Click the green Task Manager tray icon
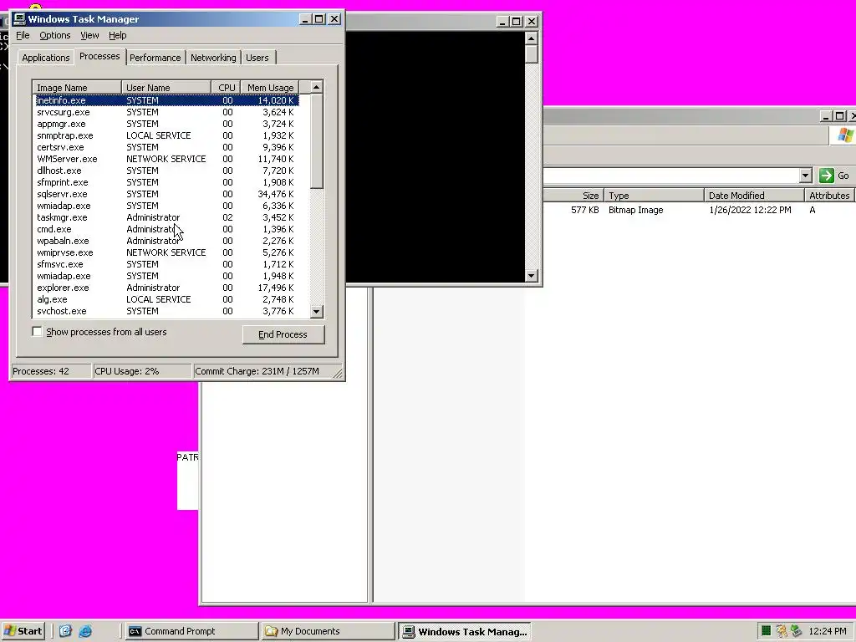 pos(766,631)
